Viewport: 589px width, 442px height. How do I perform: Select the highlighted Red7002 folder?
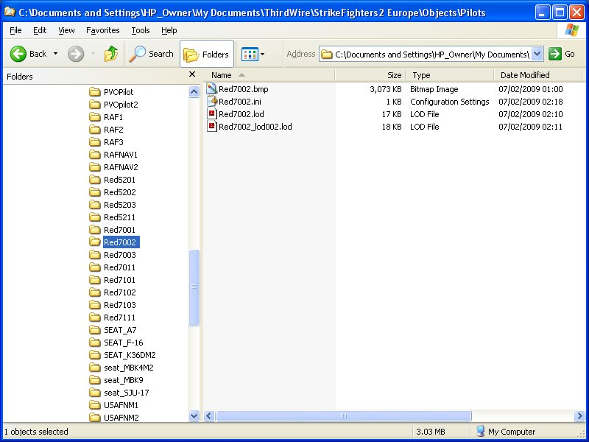pyautogui.click(x=121, y=242)
